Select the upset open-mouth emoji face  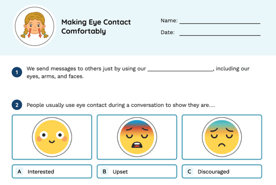[137, 137]
